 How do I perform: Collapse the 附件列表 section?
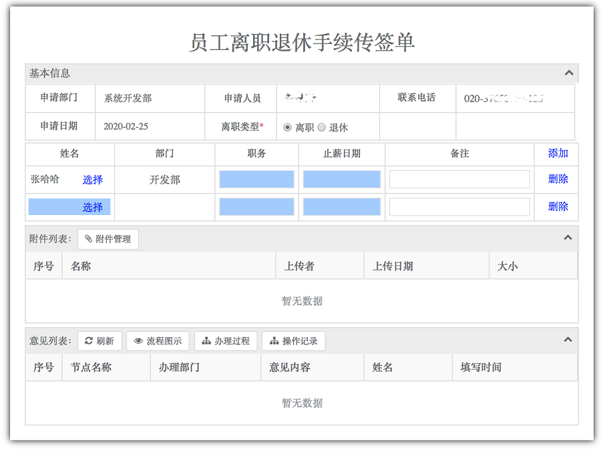[568, 238]
